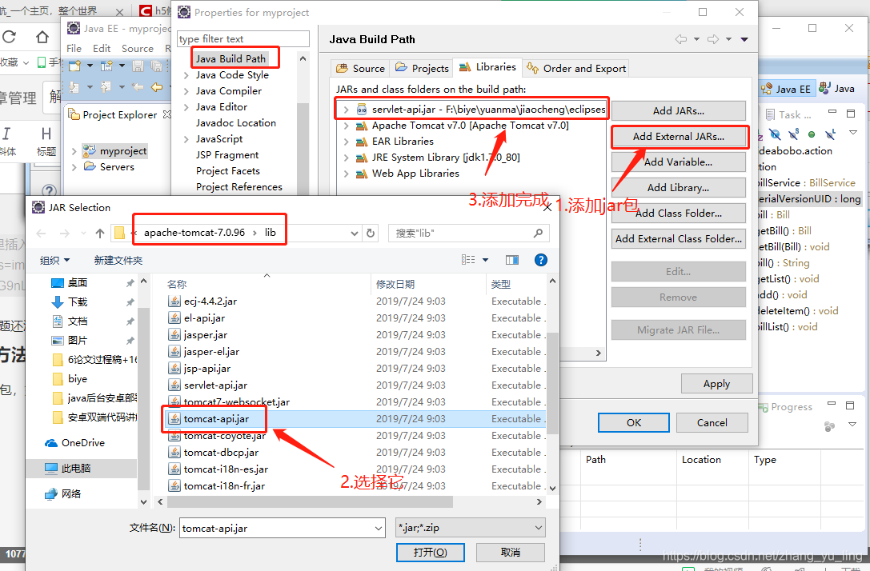This screenshot has width=870, height=571.
Task: Click the Apply button in Properties
Action: 716,384
